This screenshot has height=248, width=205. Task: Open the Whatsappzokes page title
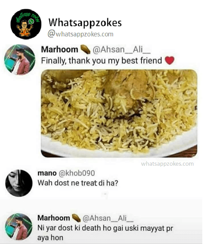(x=85, y=22)
